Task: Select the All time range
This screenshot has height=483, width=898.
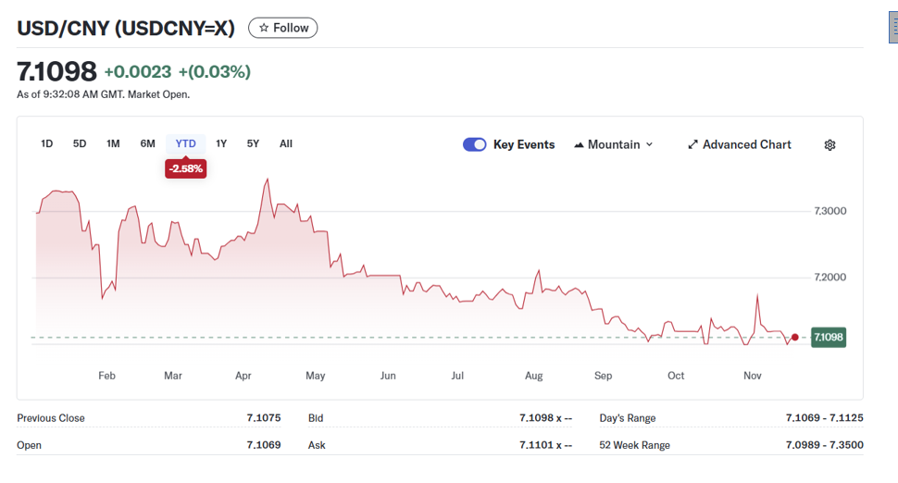Action: (x=286, y=143)
